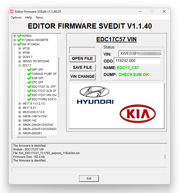Image resolution: width=179 pixels, height=193 pixels.
Task: Collapse the EDC17 node
Action: (x=20, y=65)
